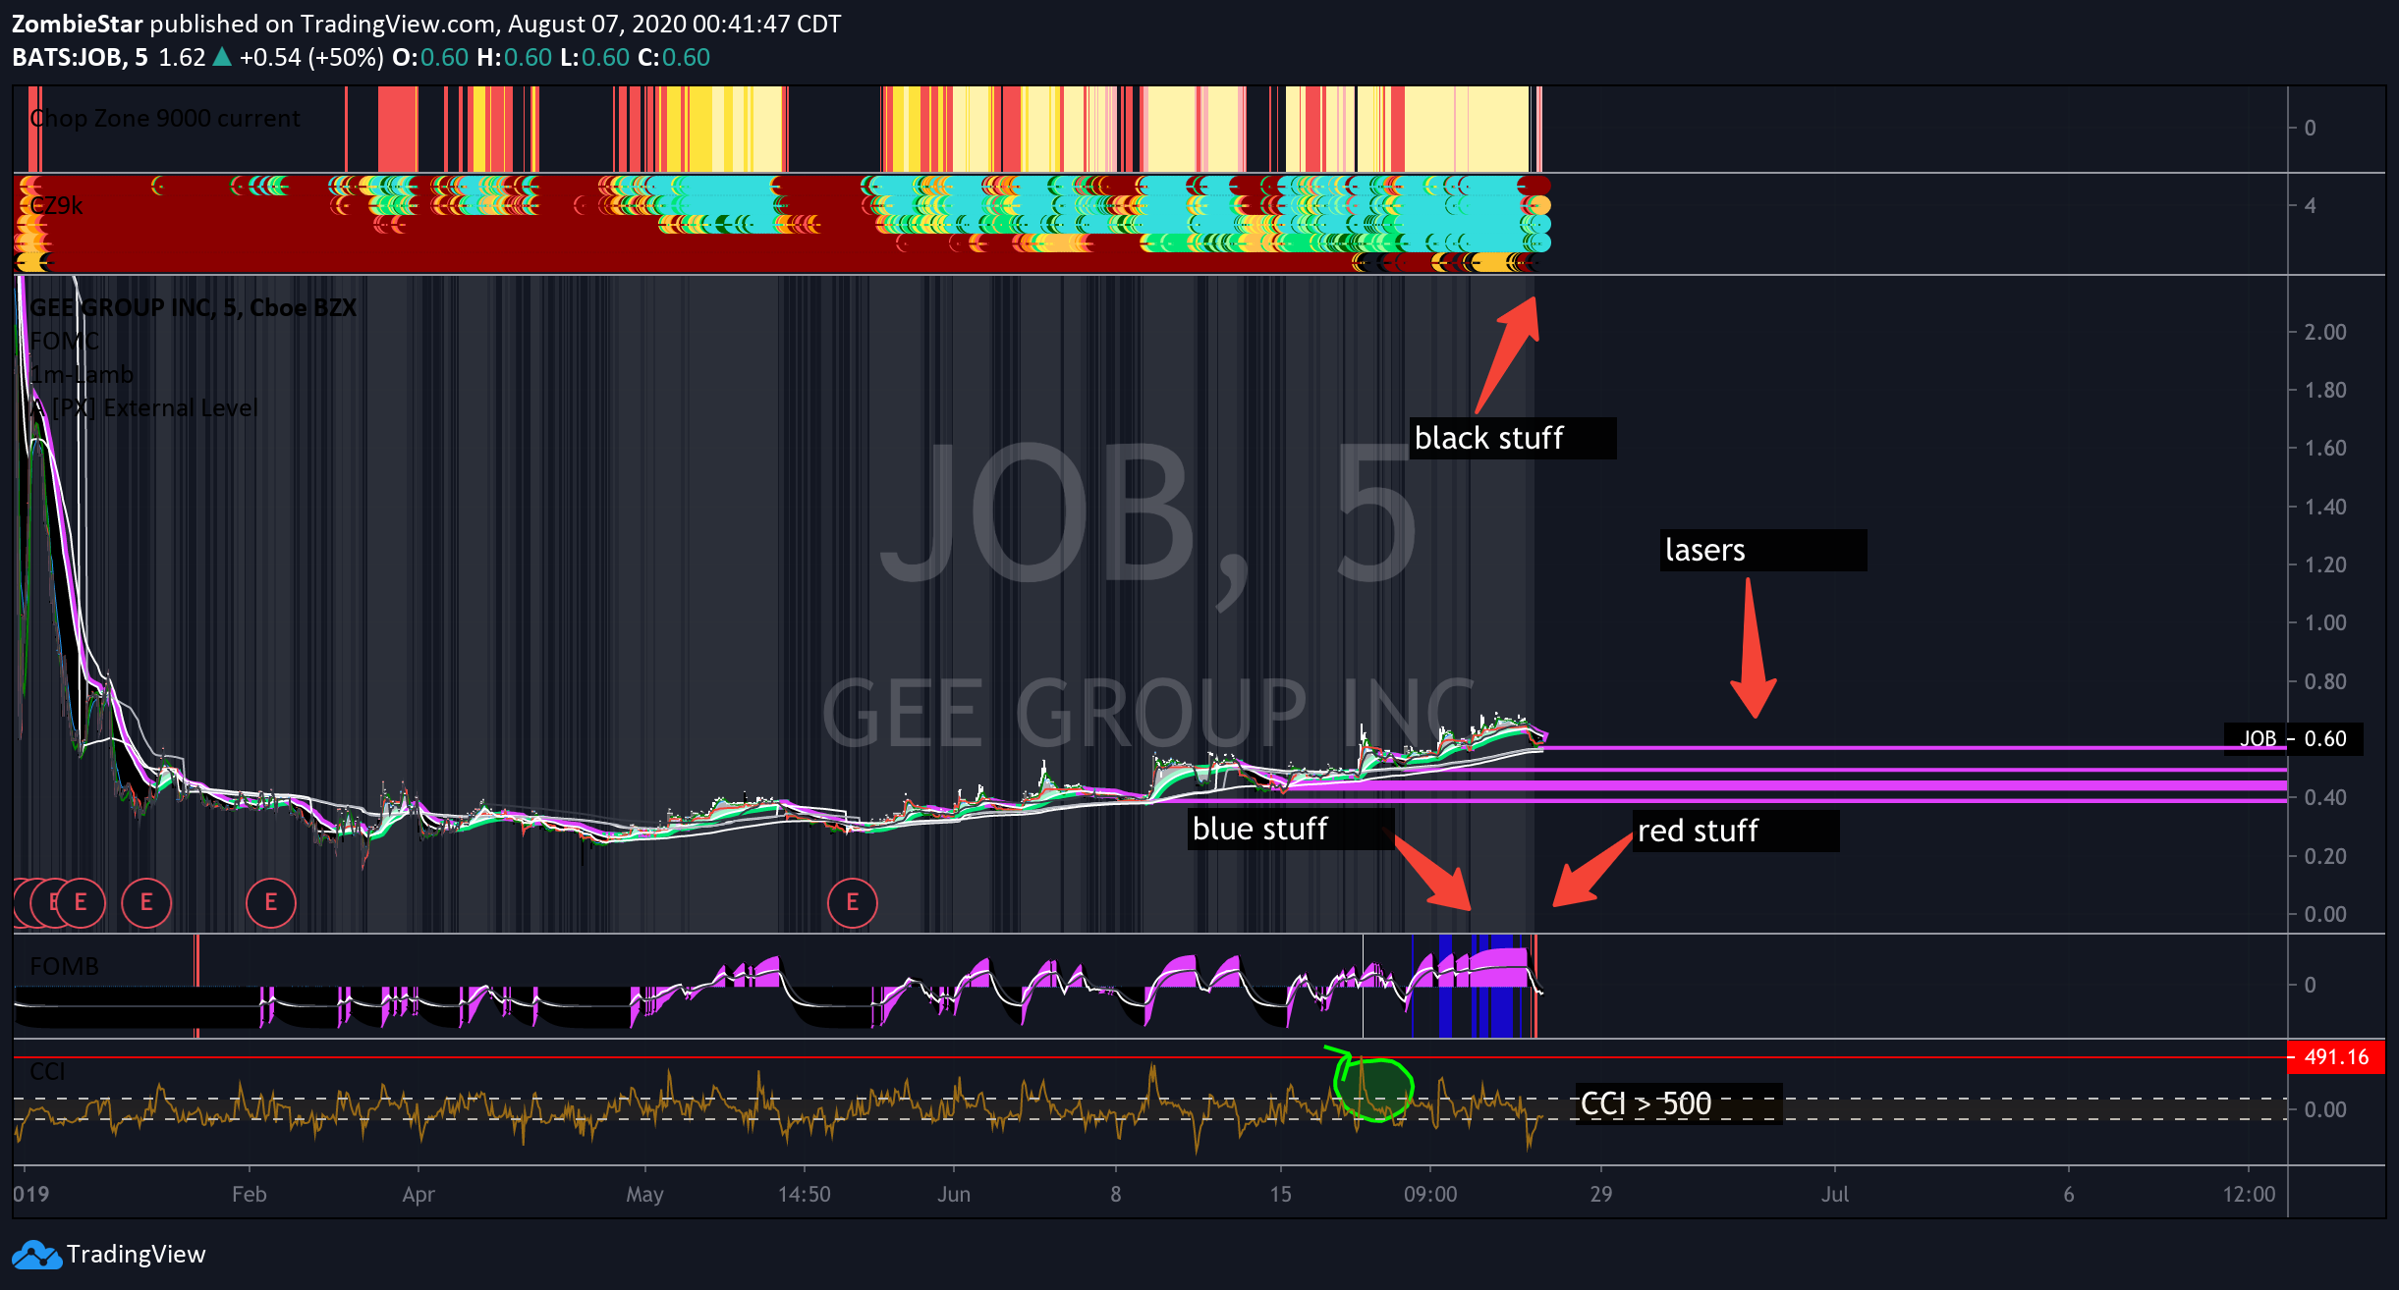Image resolution: width=2399 pixels, height=1290 pixels.
Task: Select the 1m-Lamb indicator label
Action: (82, 374)
